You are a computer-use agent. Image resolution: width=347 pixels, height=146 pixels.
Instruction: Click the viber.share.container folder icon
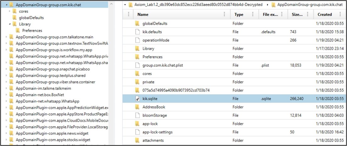[11, 82]
